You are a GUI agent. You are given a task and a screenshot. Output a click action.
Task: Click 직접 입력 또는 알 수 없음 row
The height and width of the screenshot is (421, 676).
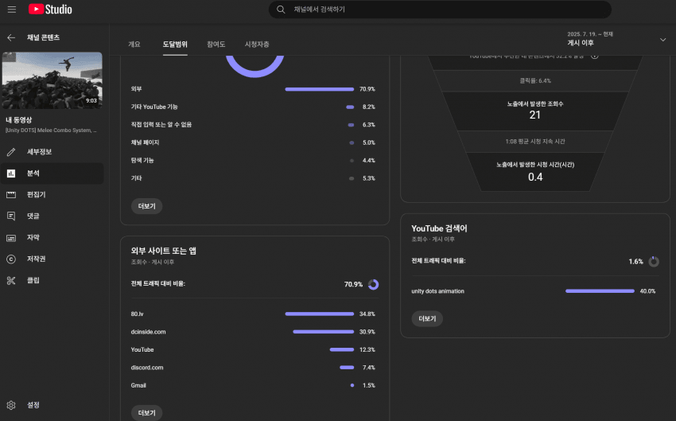[253, 125]
